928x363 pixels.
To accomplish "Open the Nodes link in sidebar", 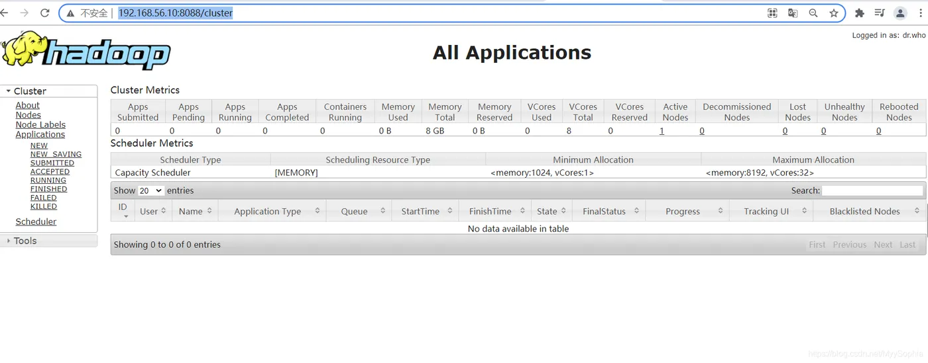I will pyautogui.click(x=29, y=115).
